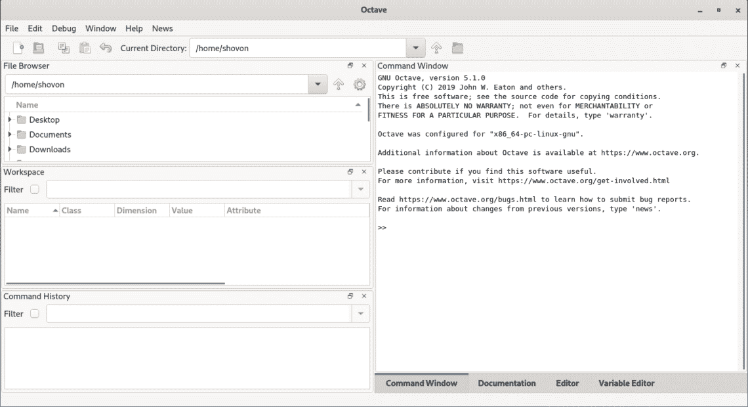Sort workspace by Value column

(x=197, y=211)
